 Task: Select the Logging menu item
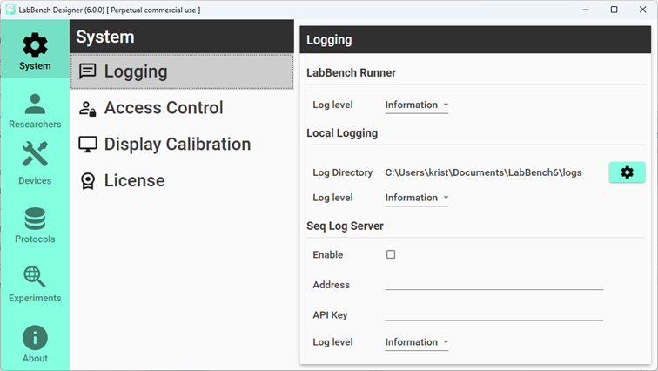[x=182, y=71]
